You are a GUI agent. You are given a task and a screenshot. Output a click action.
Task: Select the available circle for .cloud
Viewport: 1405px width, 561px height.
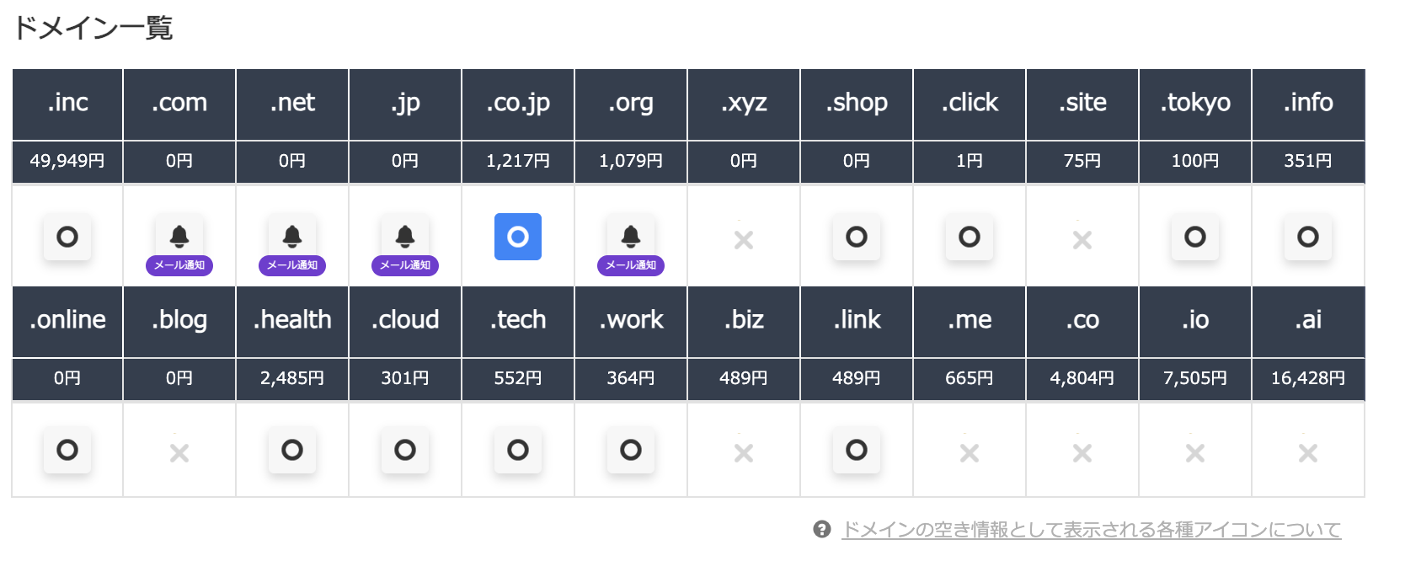[405, 450]
